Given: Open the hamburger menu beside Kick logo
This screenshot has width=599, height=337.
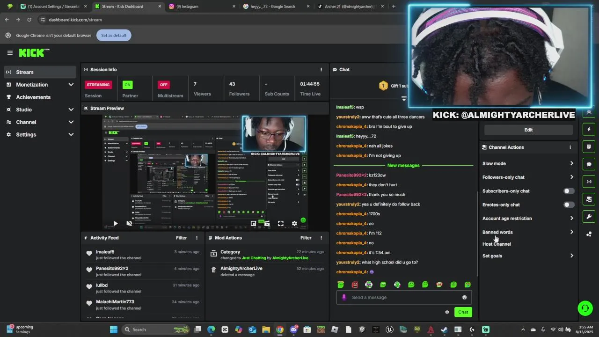Looking at the screenshot, I should [10, 53].
